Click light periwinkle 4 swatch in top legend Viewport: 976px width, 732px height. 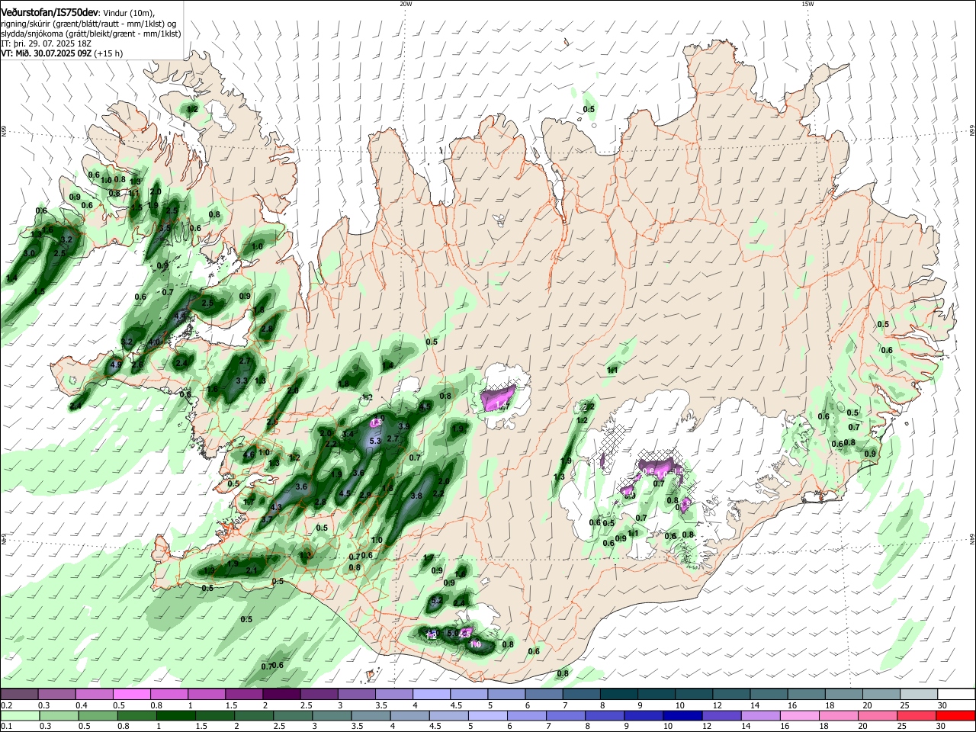(x=432, y=694)
